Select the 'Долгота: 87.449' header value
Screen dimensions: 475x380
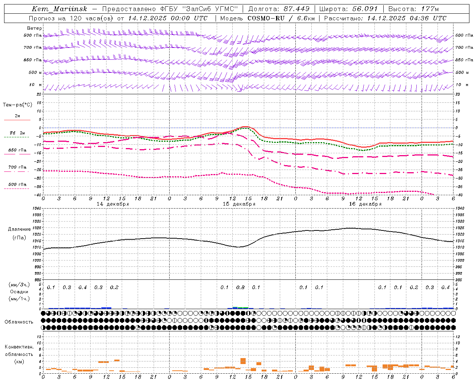[279, 9]
